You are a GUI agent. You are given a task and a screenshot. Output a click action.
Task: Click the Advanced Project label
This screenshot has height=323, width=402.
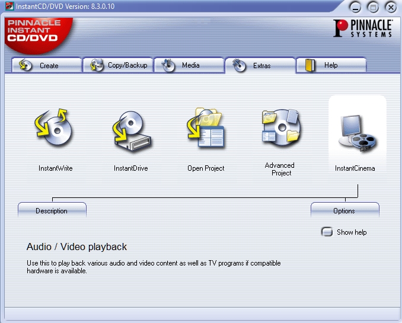[x=280, y=169]
